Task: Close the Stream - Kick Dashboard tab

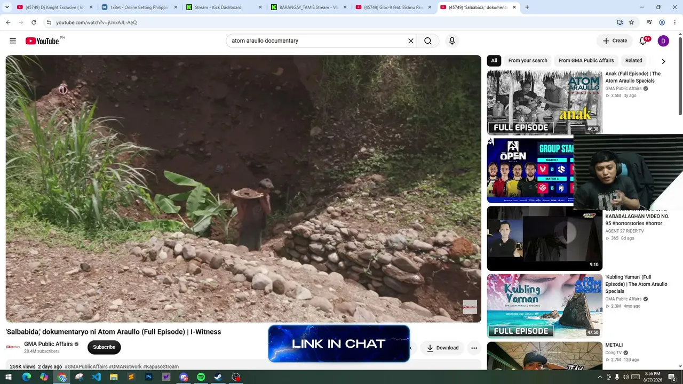Action: pos(260,7)
